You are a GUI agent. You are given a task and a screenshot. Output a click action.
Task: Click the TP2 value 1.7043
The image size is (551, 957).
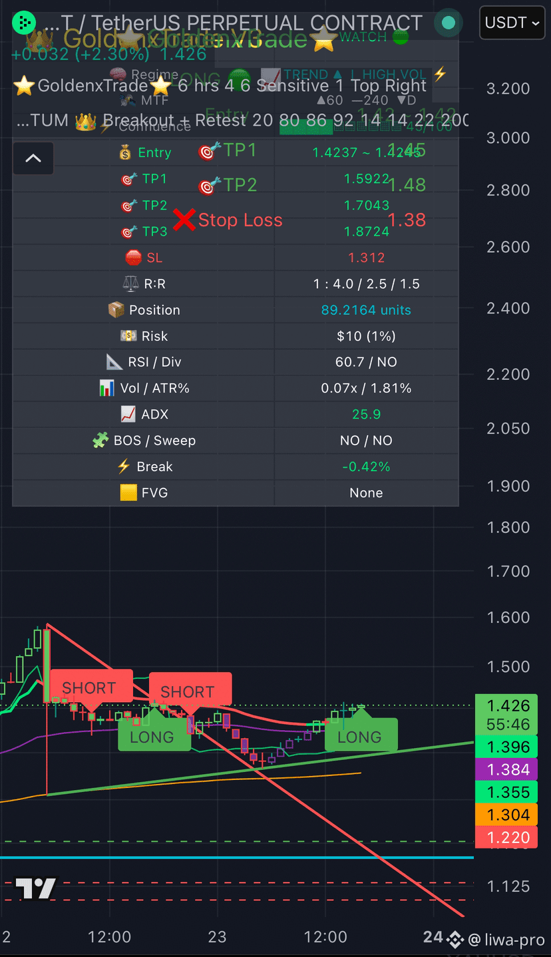click(x=366, y=205)
